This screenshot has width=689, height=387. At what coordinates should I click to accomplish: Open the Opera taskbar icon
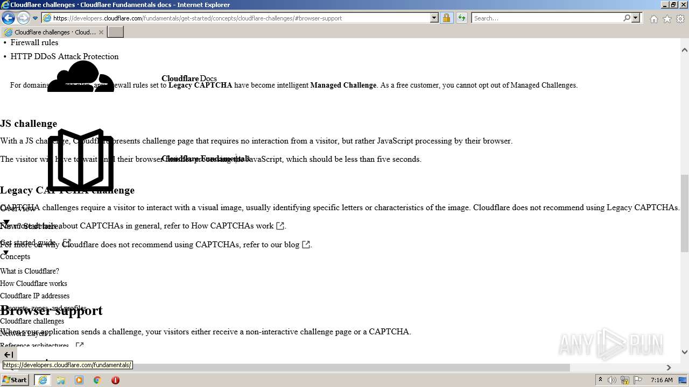coord(115,380)
